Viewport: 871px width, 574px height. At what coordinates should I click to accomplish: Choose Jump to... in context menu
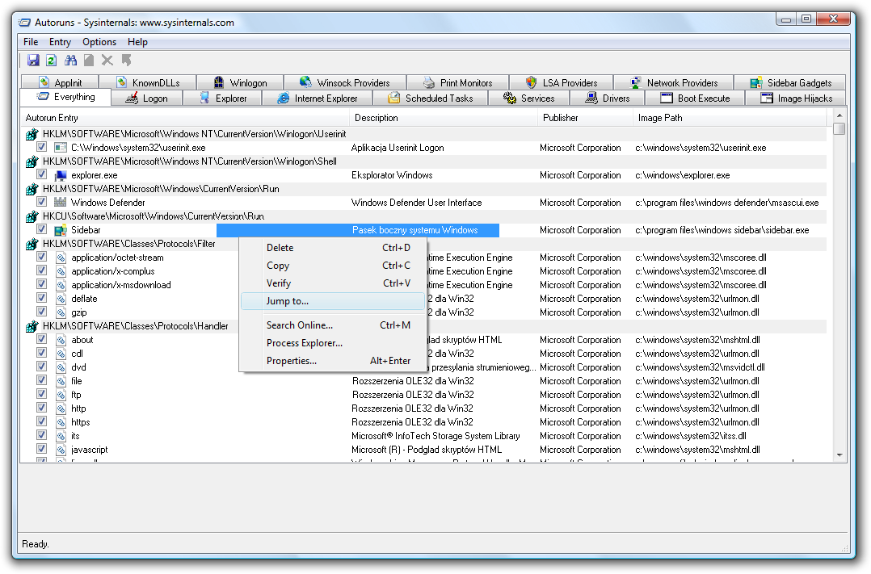tap(333, 301)
